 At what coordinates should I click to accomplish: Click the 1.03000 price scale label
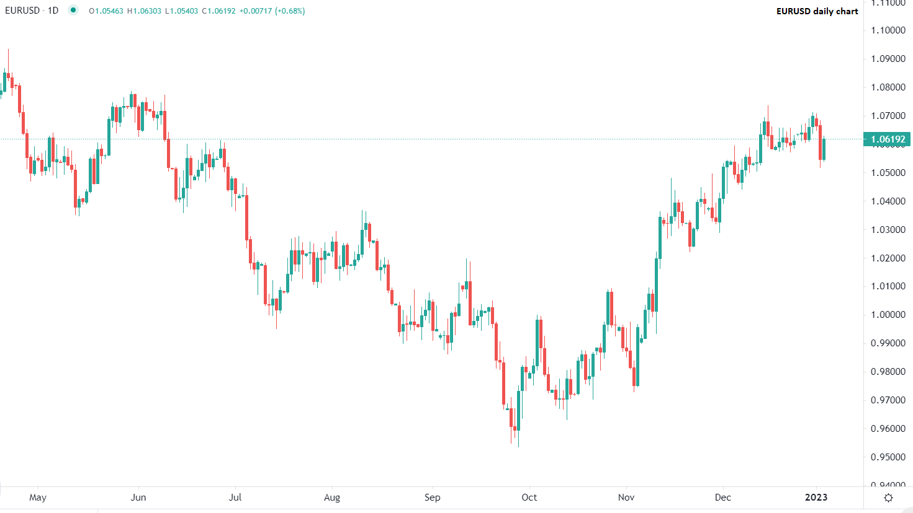click(888, 230)
